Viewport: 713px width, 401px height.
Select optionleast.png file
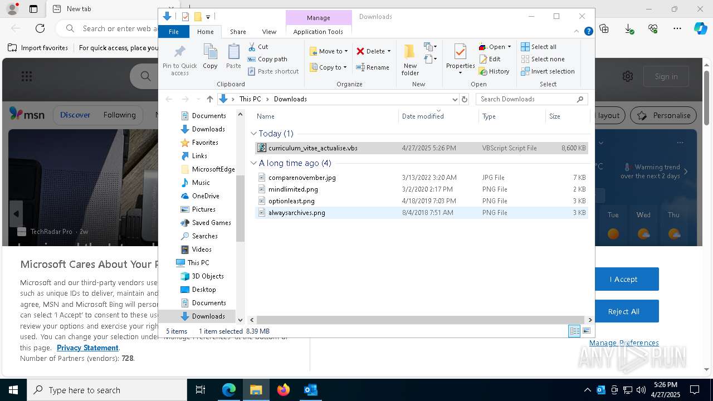point(421,201)
